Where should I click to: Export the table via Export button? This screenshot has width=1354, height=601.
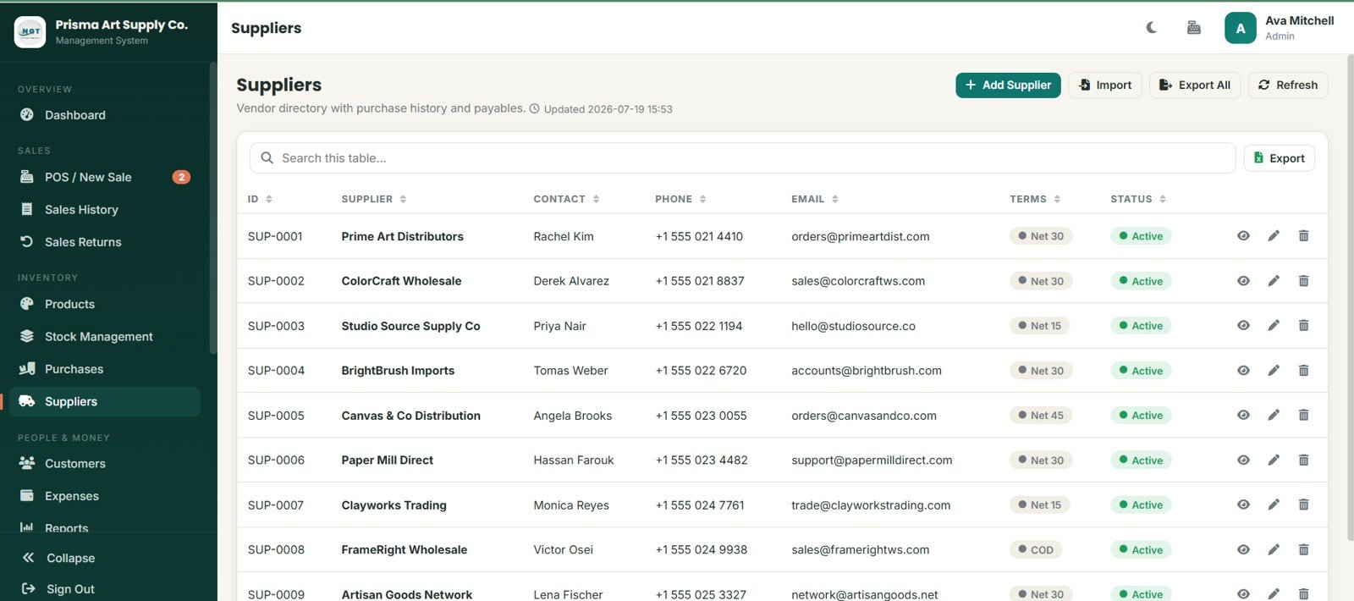1280,158
